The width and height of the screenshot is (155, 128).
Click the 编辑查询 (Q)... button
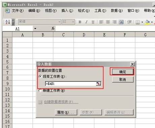click(119, 112)
